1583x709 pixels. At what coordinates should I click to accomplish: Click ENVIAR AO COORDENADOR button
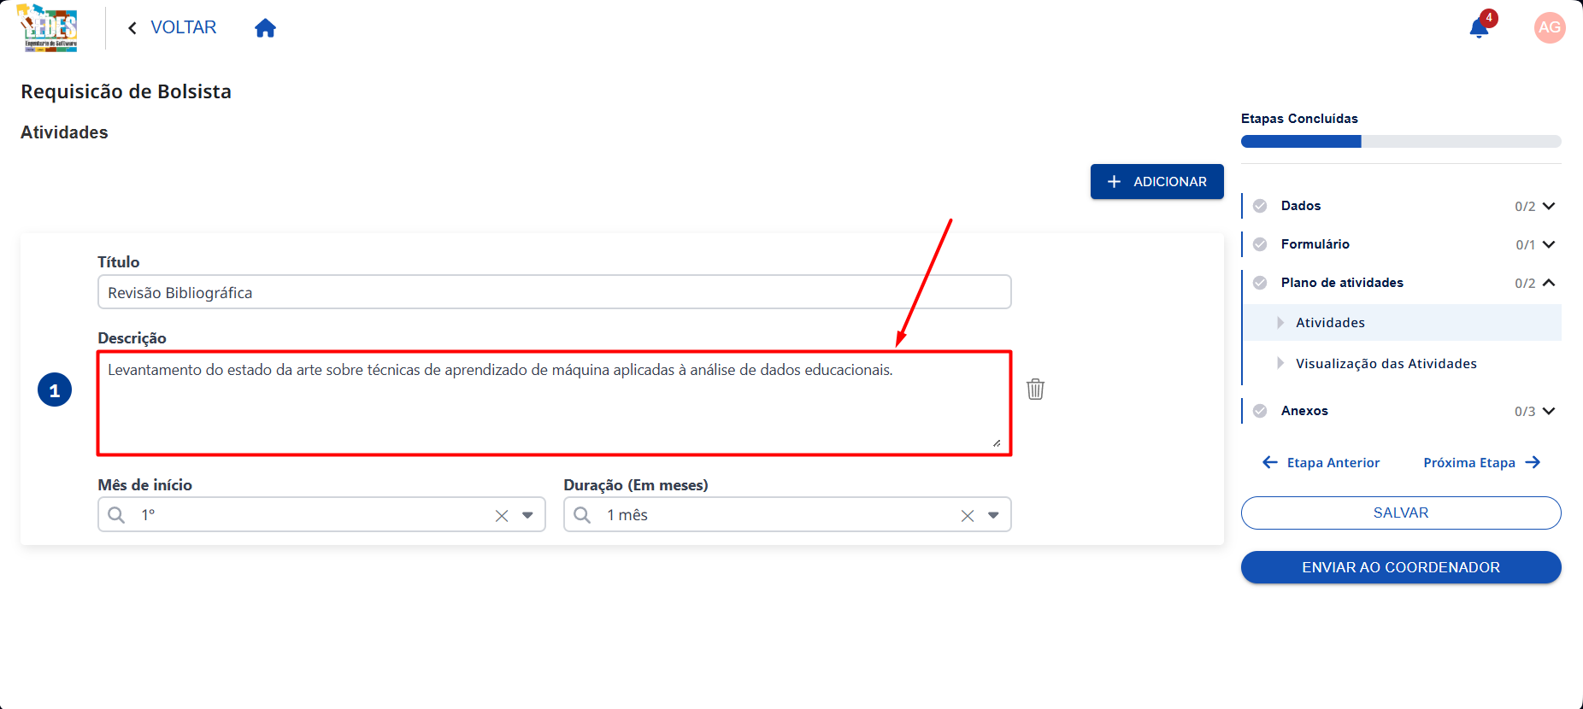1401,567
